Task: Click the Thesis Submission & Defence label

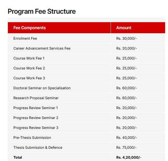Action: (x=38, y=148)
